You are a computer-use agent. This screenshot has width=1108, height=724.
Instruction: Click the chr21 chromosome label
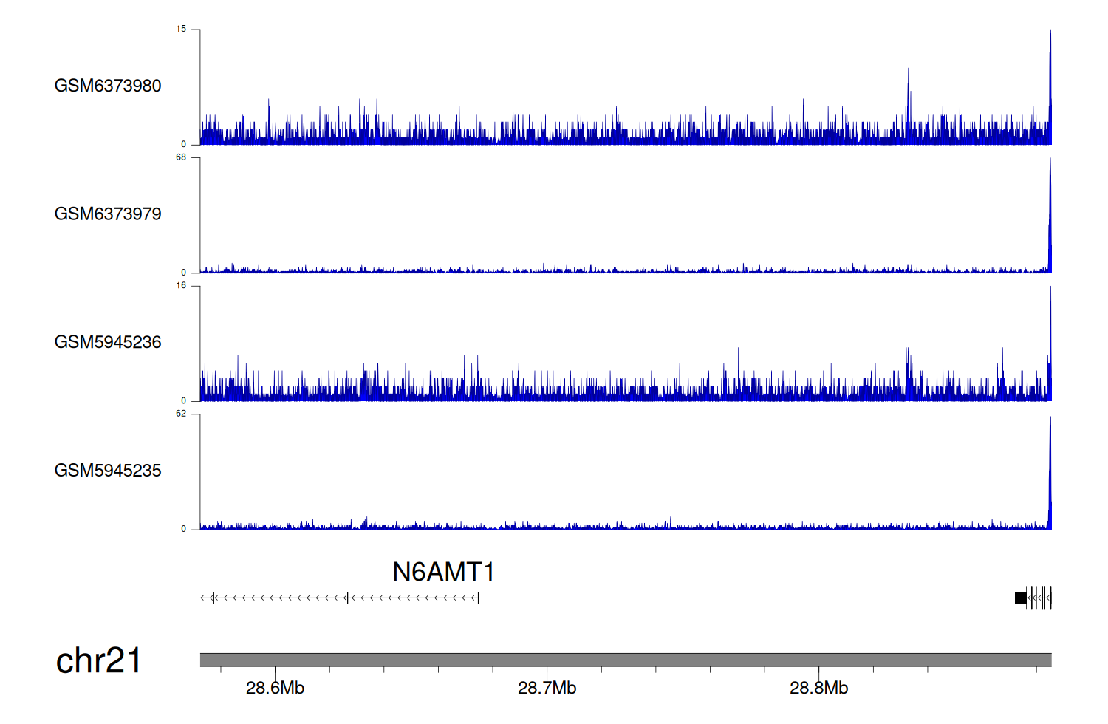98,660
